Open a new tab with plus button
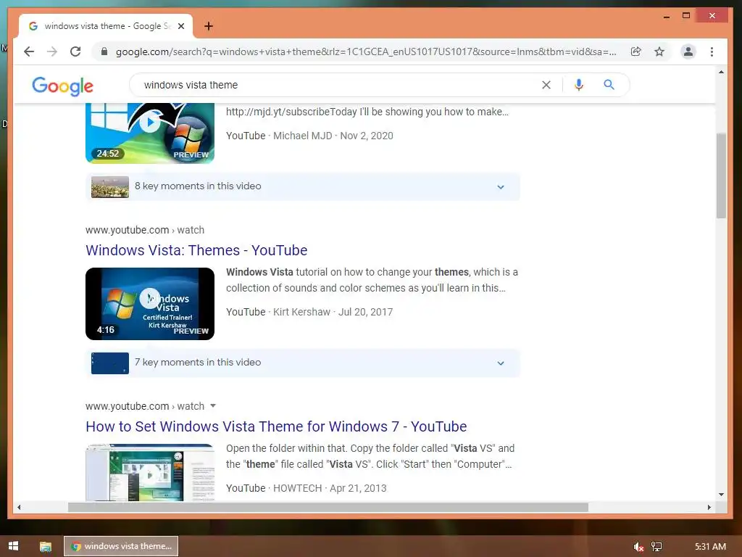Image resolution: width=742 pixels, height=557 pixels. [x=208, y=26]
